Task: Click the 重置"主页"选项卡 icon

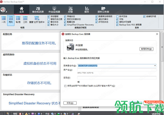Action: tap(37, 20)
